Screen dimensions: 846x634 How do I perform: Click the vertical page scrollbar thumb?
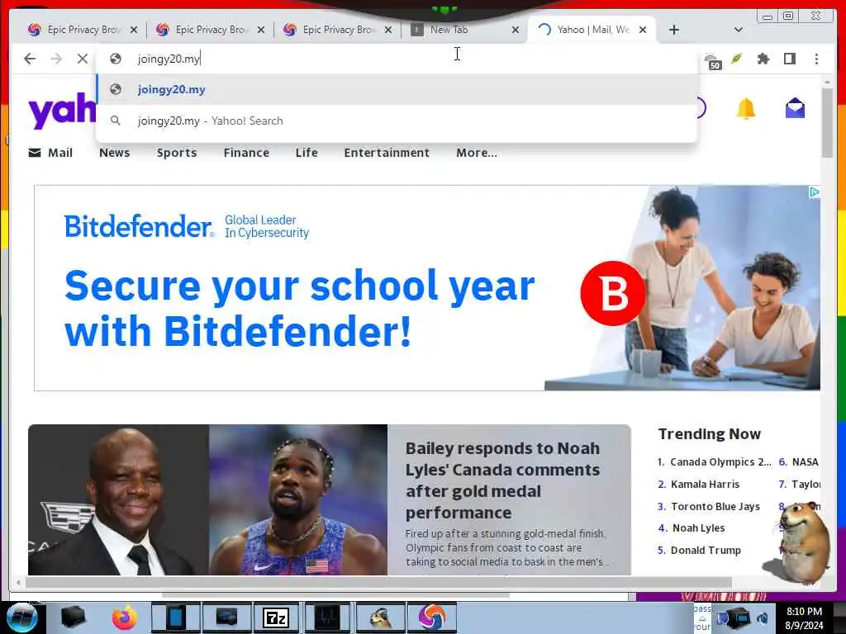827,122
